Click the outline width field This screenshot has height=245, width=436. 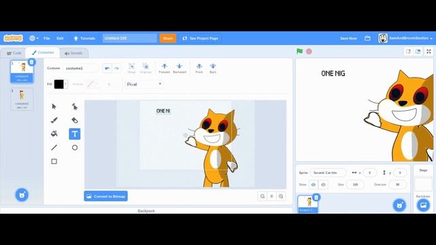point(109,84)
